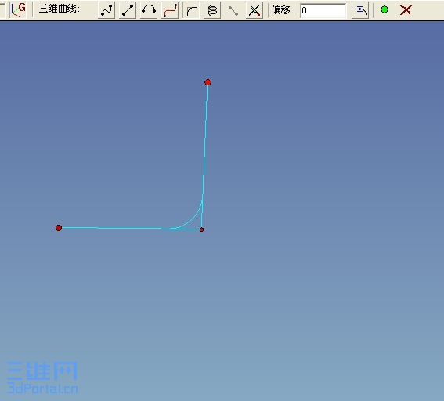Viewport: 444px width, 401px height.
Task: Select the fillet corner tool
Action: pos(191,10)
